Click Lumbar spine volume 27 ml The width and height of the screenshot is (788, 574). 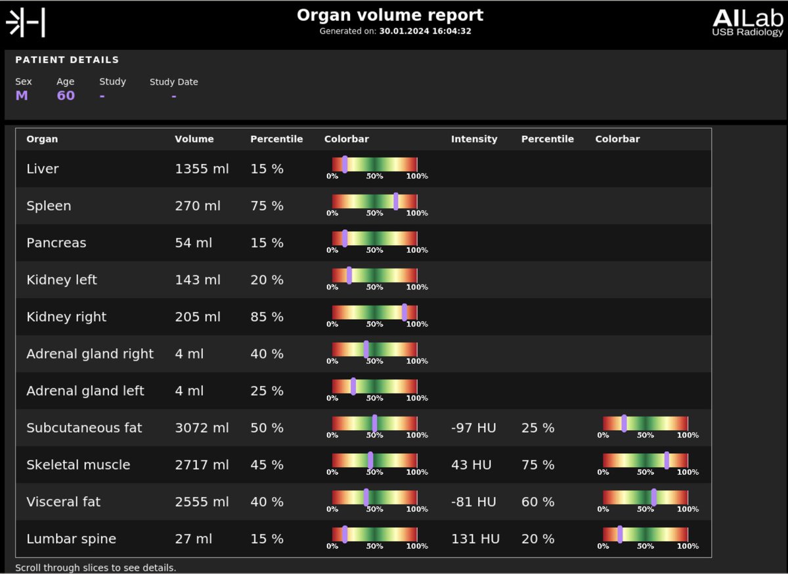click(x=193, y=539)
